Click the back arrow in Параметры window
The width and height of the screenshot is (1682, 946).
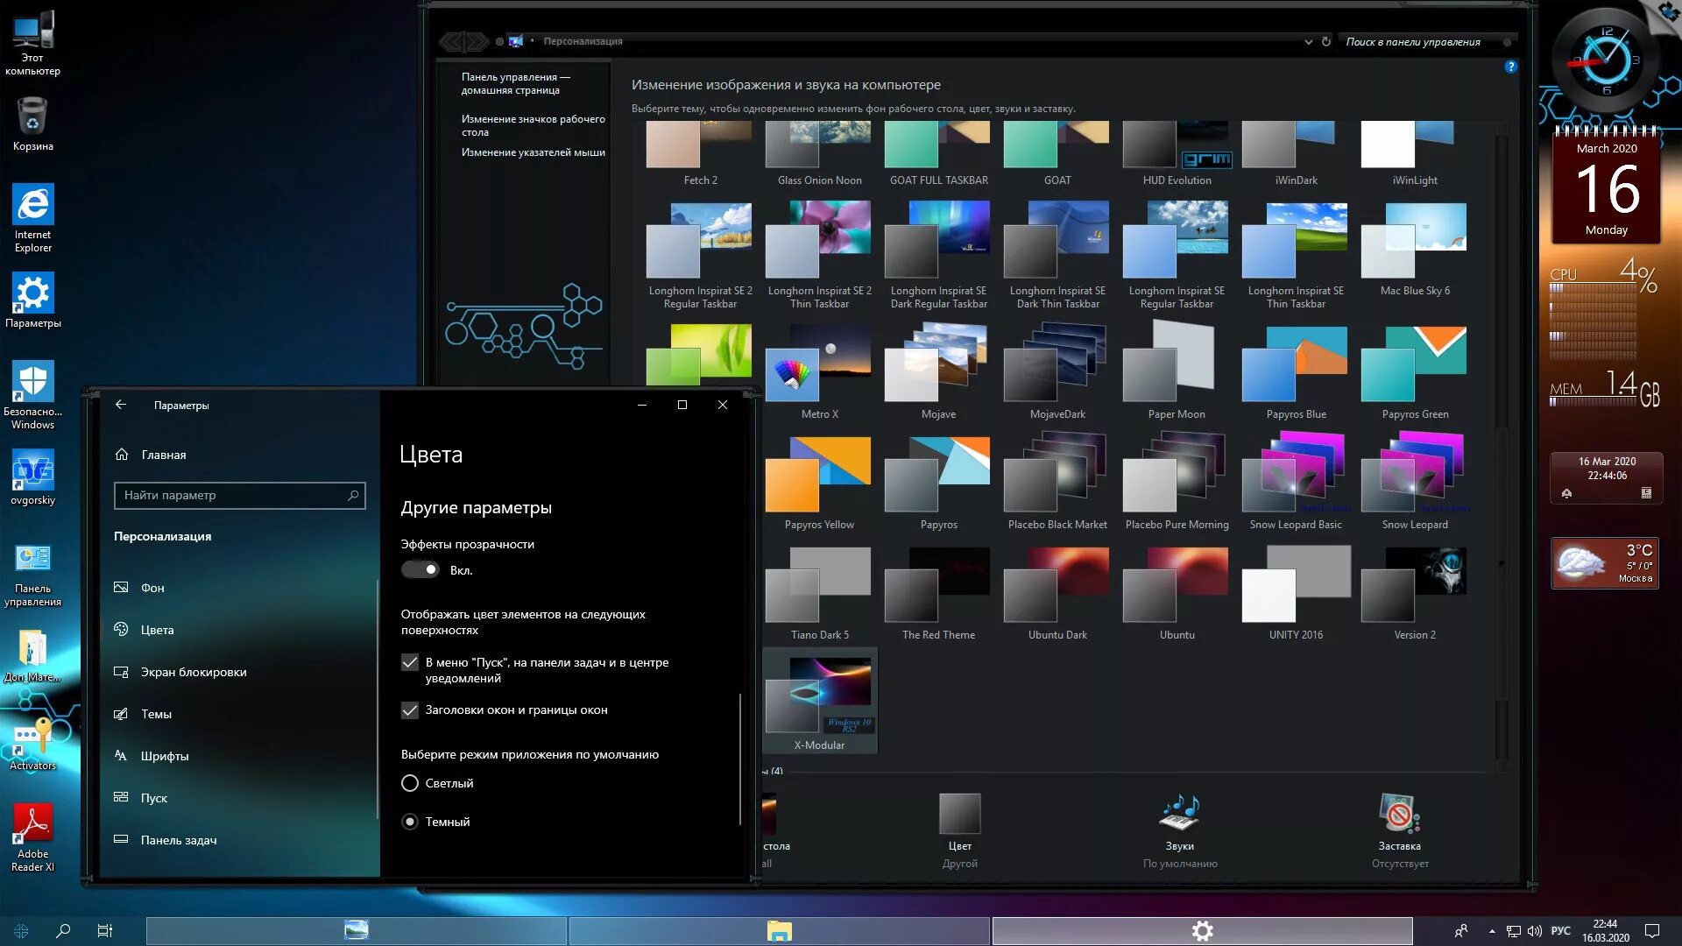pos(121,405)
